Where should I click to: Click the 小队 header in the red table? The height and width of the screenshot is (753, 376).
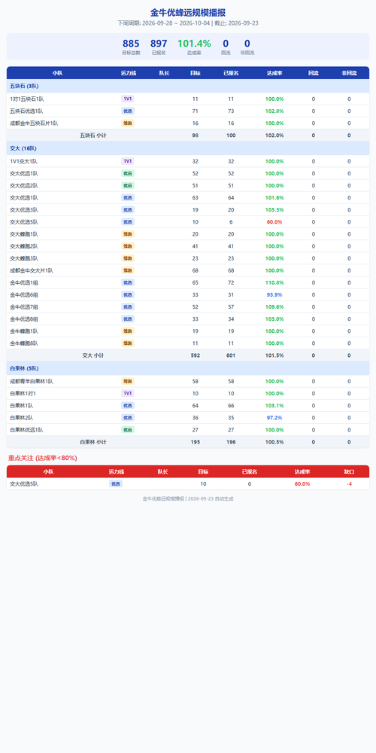[48, 471]
